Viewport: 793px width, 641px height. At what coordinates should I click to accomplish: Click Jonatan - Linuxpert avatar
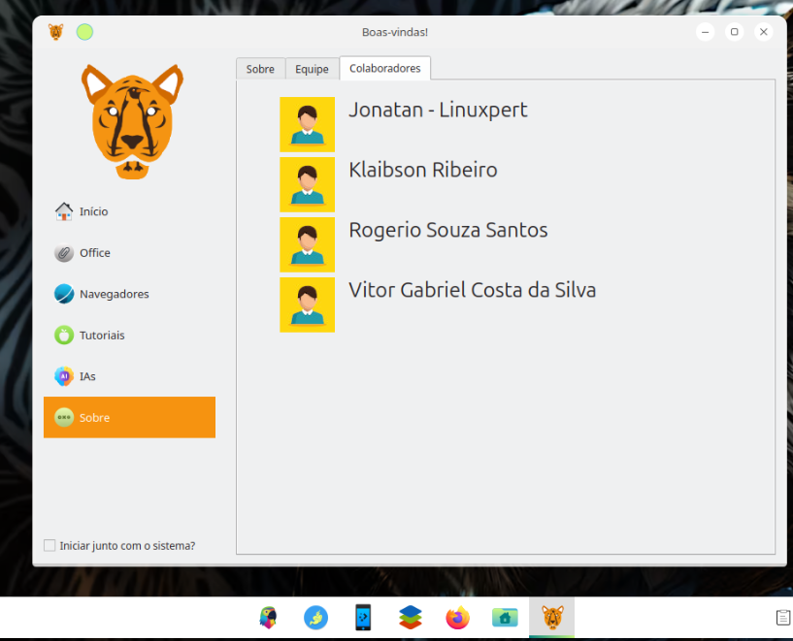tap(307, 124)
